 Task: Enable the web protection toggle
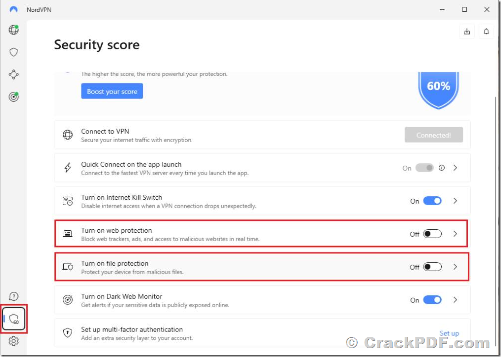point(432,234)
